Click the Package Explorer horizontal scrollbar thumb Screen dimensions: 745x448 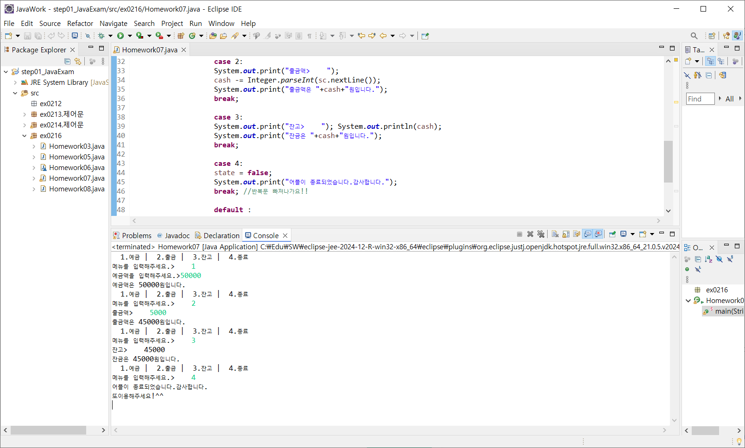tap(48, 430)
